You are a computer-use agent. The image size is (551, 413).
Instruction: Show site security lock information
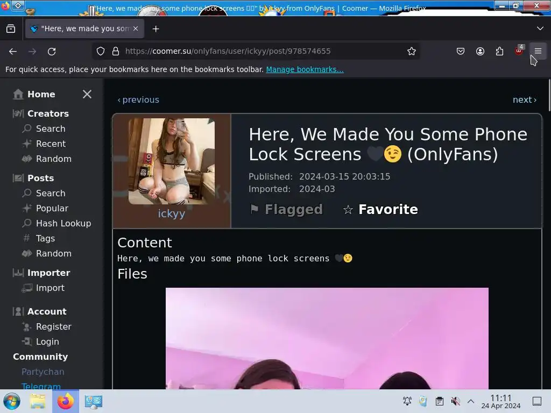pos(116,51)
